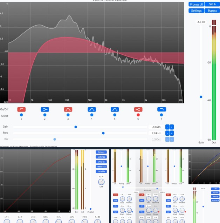Open Settings in the compressor window
Screen dimensions: 220x223
click(101, 157)
